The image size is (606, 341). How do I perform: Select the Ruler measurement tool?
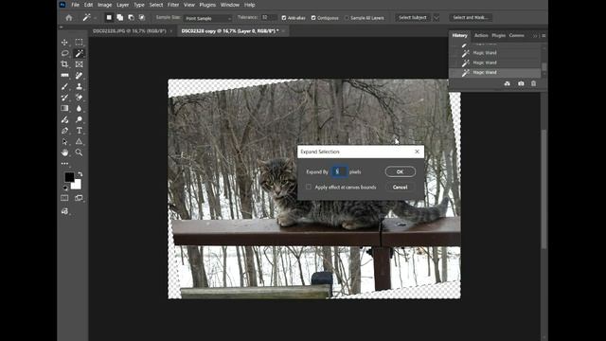tap(64, 76)
